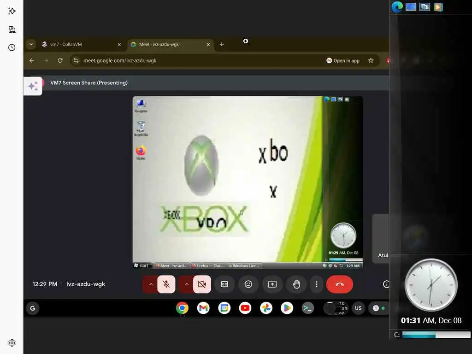Open the launcher G button on the shelf

pyautogui.click(x=33, y=308)
